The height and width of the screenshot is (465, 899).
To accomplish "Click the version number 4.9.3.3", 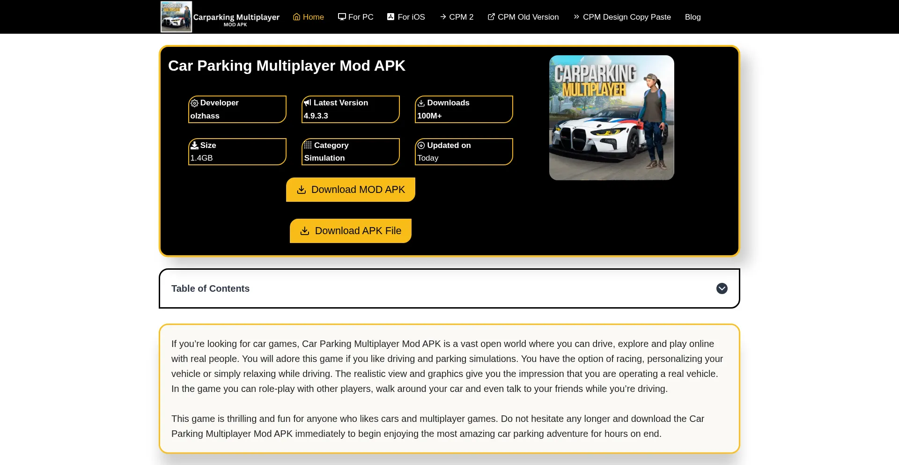I will click(x=316, y=116).
